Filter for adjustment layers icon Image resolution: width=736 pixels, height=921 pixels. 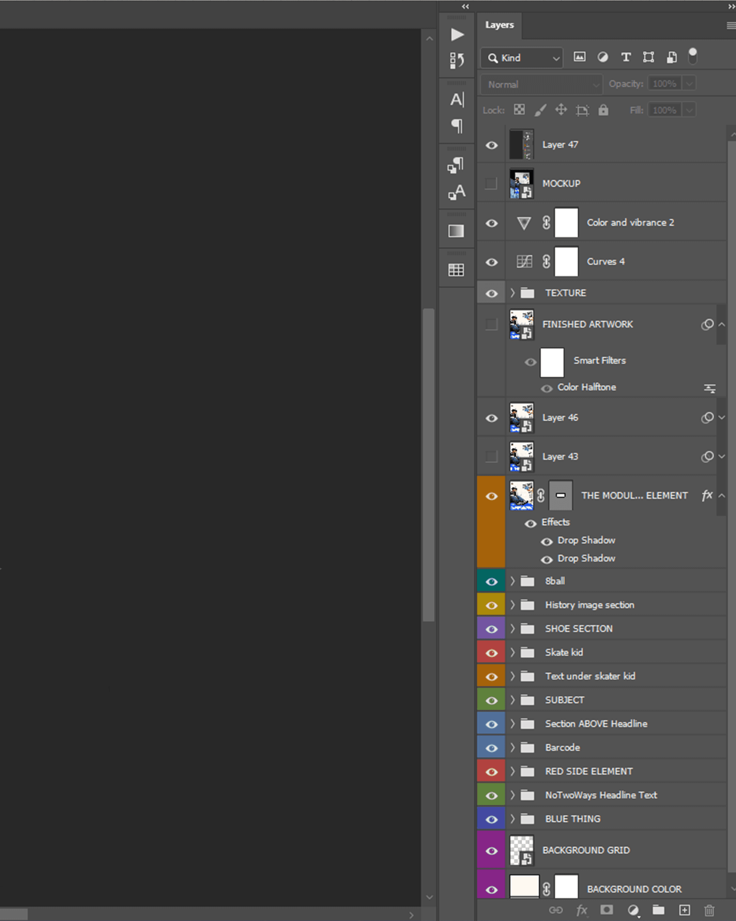point(602,57)
